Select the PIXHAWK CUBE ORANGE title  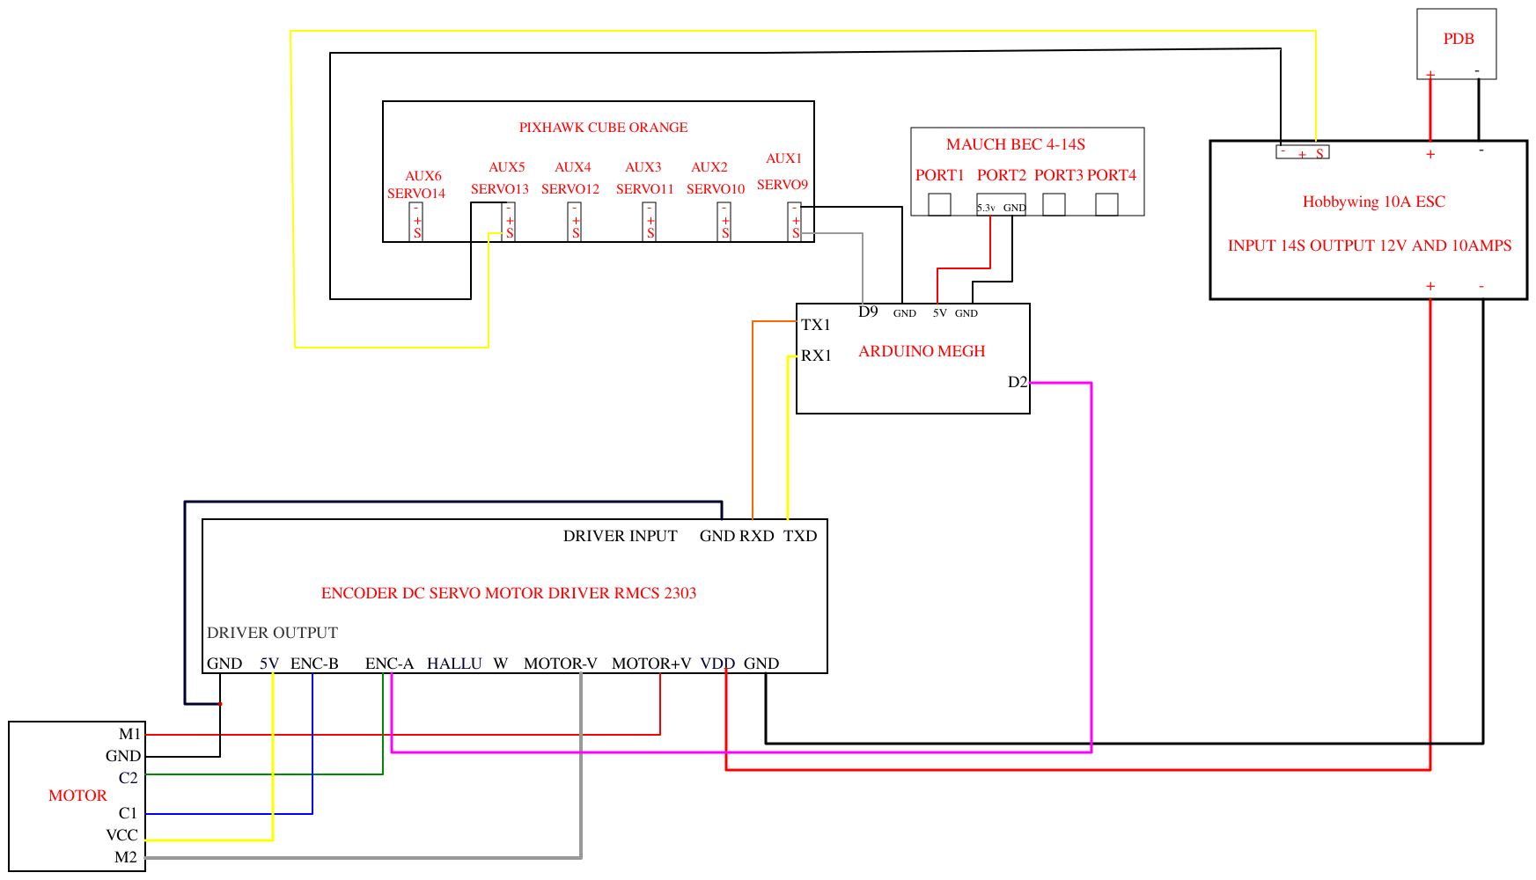pos(603,128)
